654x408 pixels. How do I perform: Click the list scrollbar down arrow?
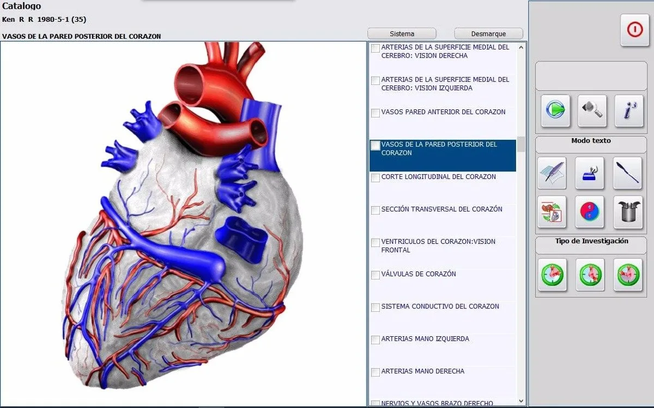521,400
